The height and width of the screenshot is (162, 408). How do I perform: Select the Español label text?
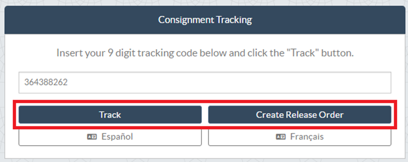coord(117,137)
